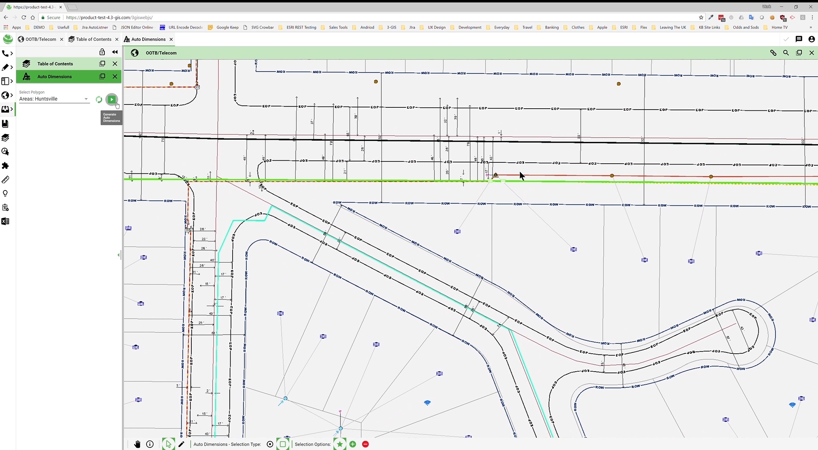Image resolution: width=818 pixels, height=450 pixels.
Task: Open the Areas: Huntsville polygon dropdown
Action: click(x=54, y=98)
